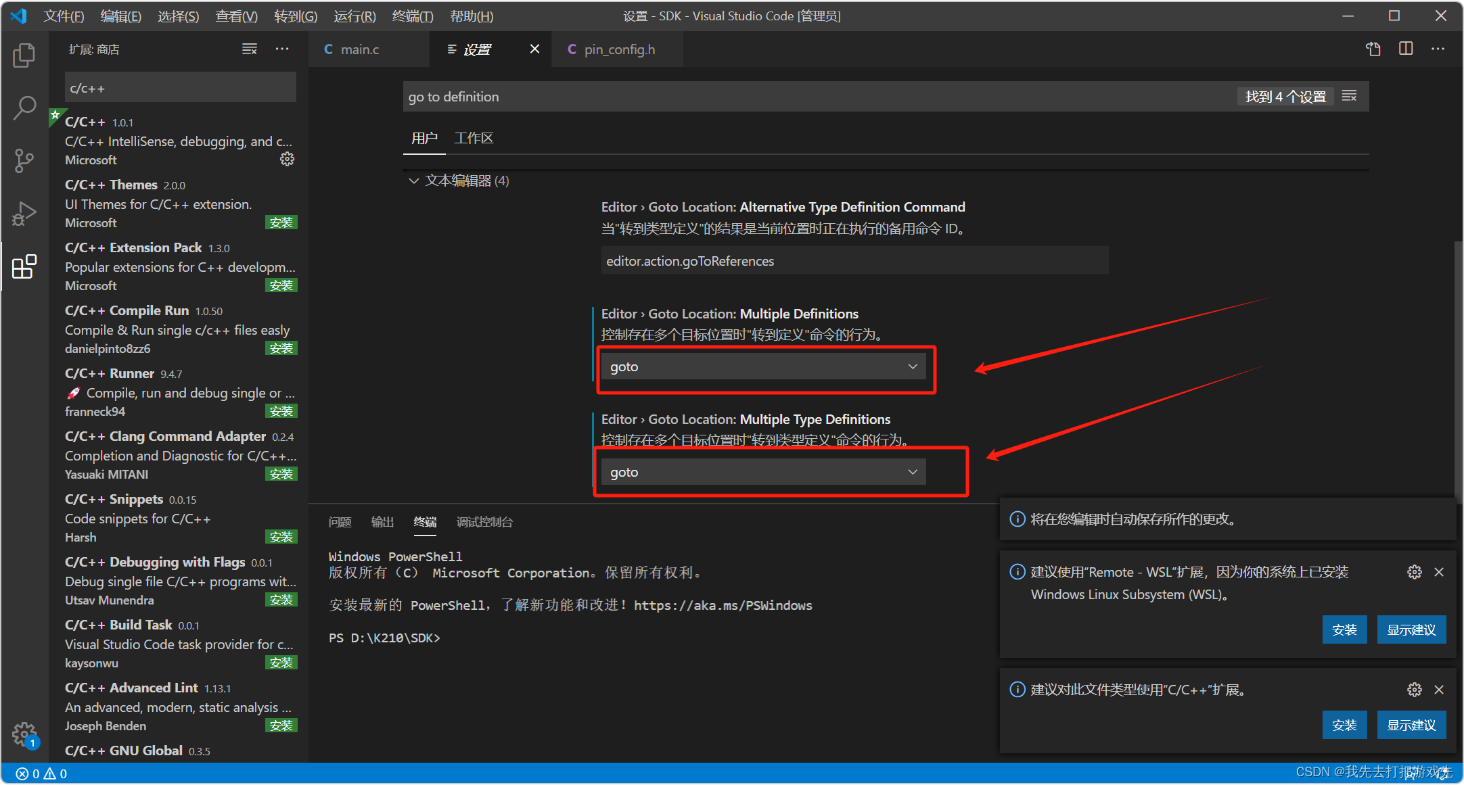The width and height of the screenshot is (1464, 785).
Task: Edit the editor.action.goToReferences text field
Action: (x=854, y=260)
